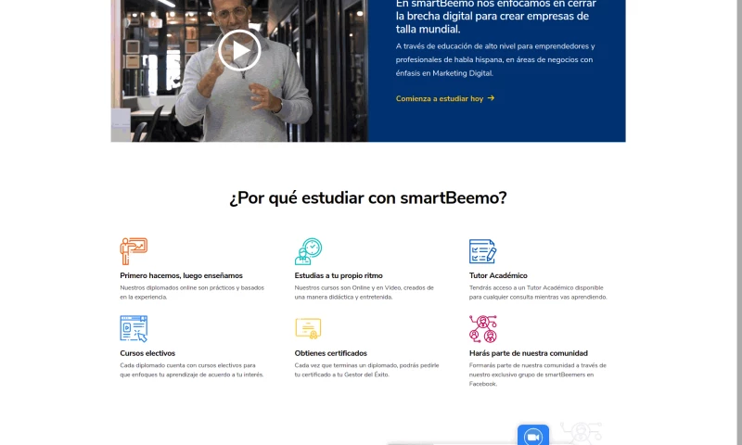The width and height of the screenshot is (742, 445).
Task: Click the clock icon above 'Estudias a tu propio ritmo'
Action: click(309, 251)
